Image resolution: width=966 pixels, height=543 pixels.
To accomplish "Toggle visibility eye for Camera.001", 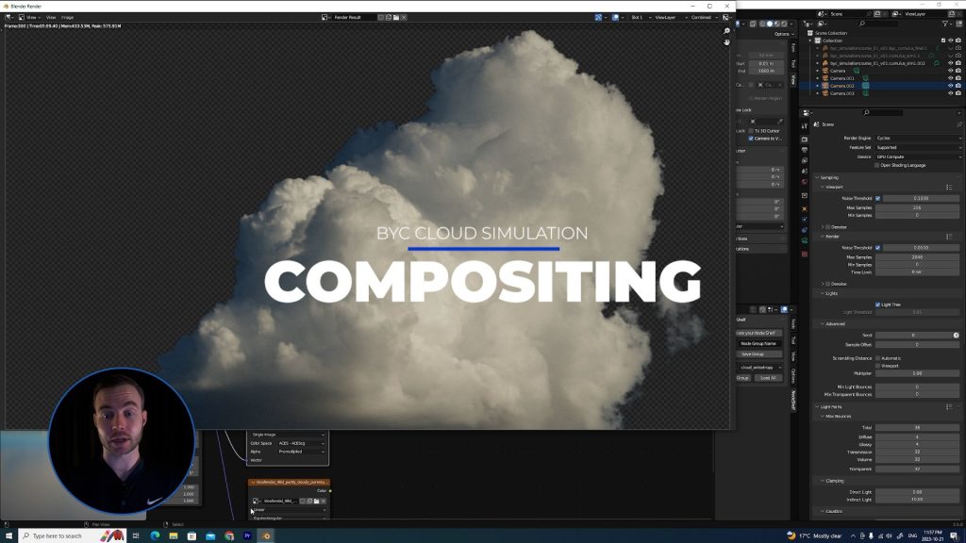I will pos(951,78).
